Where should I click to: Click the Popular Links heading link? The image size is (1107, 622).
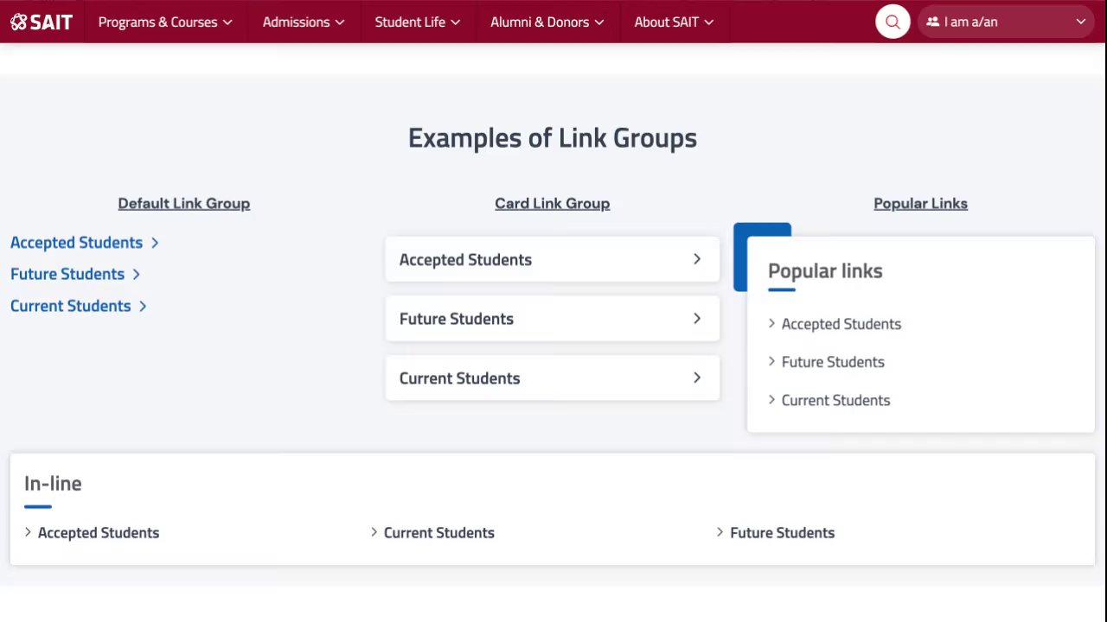pos(920,203)
